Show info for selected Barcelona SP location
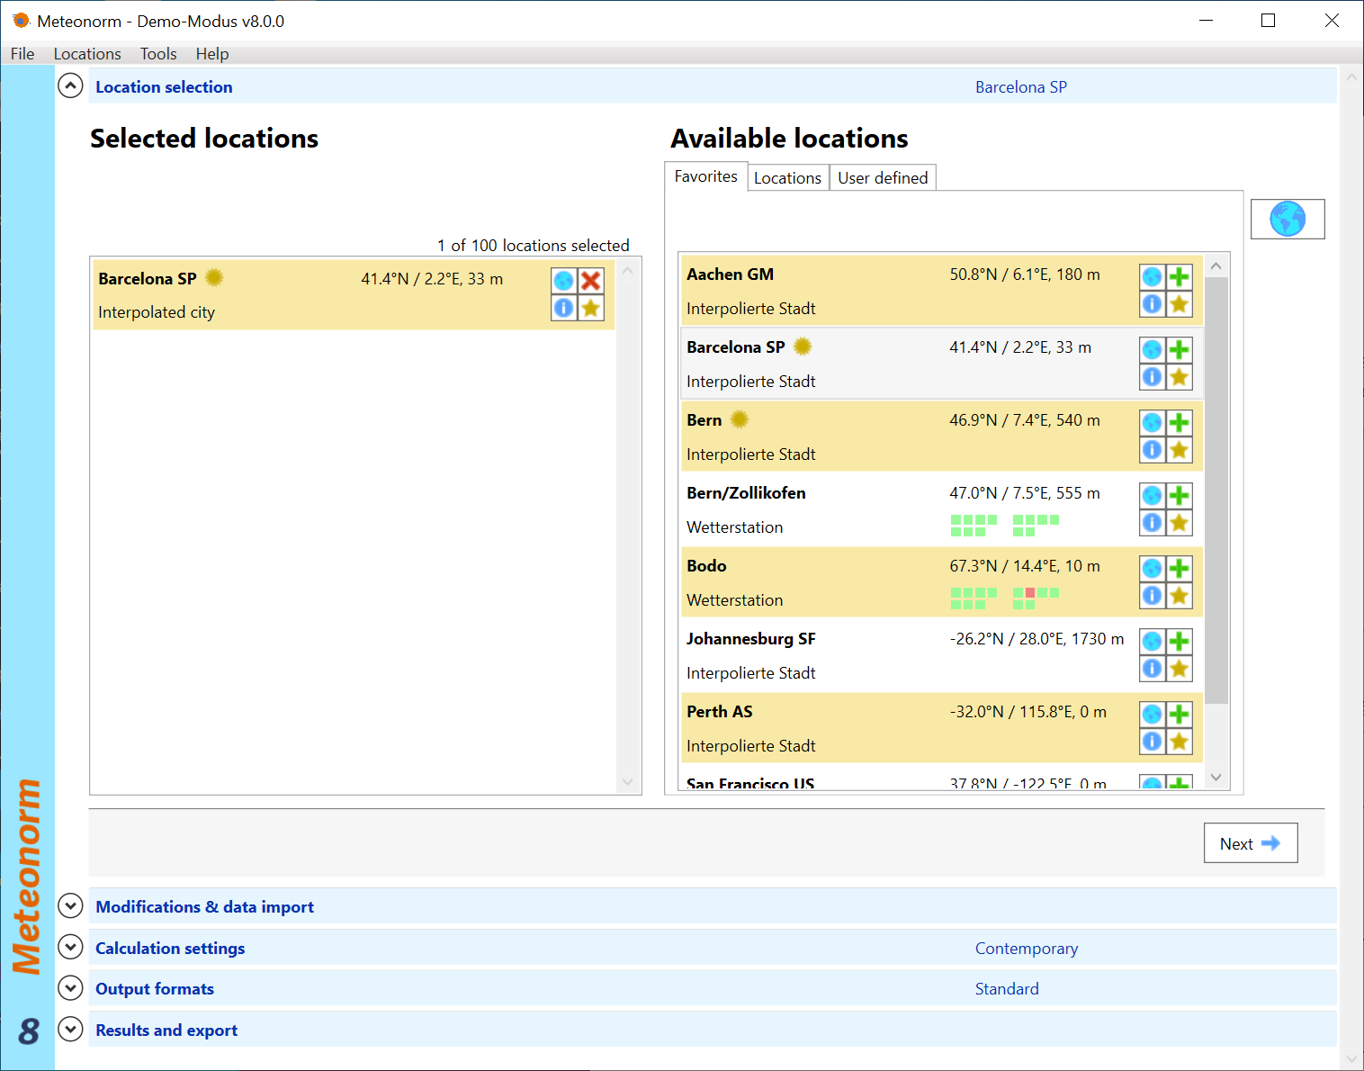The height and width of the screenshot is (1071, 1364). coord(563,308)
